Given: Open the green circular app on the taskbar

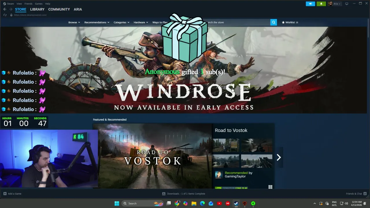Looking at the screenshot, I should point(253,203).
